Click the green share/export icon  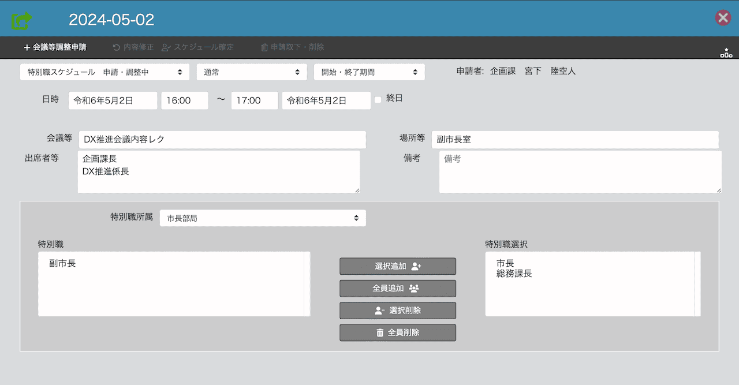tap(21, 20)
